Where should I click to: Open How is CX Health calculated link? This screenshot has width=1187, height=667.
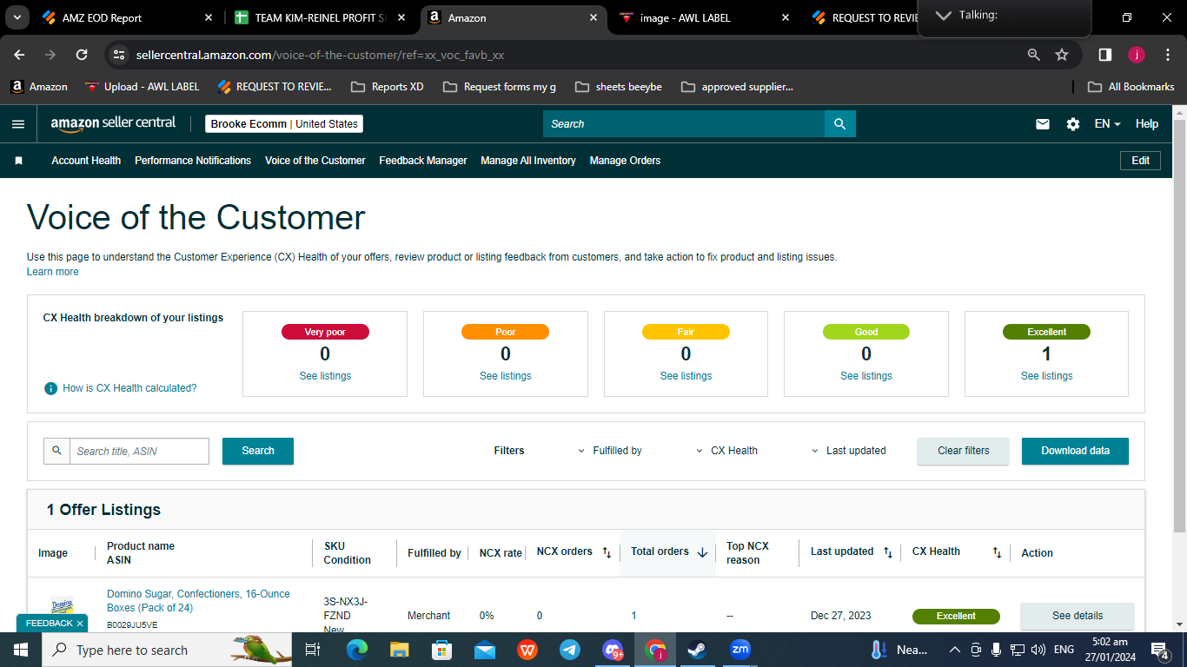coord(129,388)
